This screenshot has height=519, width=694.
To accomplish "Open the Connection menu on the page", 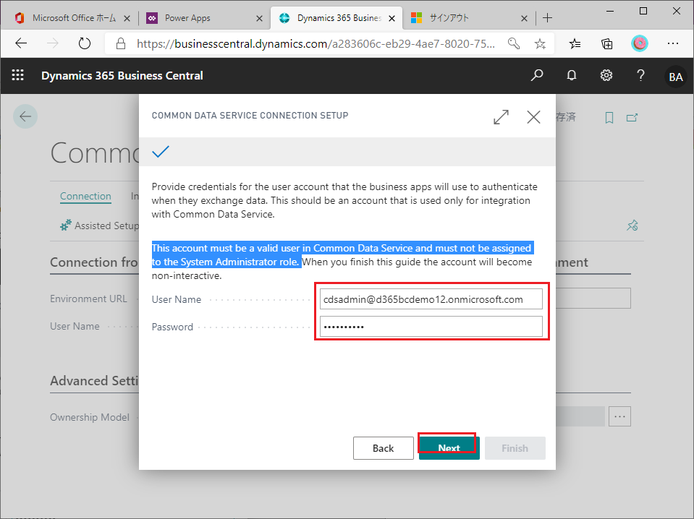I will 85,196.
